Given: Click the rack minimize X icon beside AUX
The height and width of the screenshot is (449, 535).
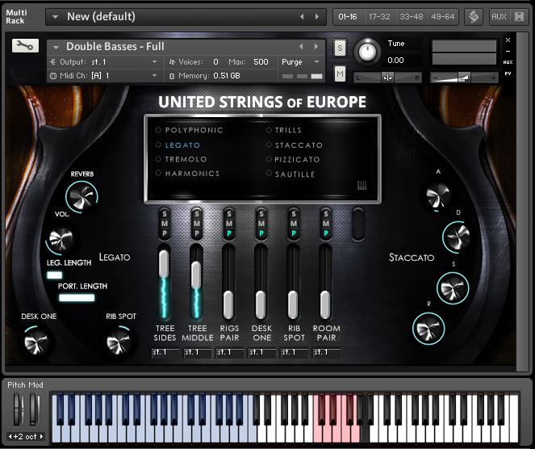Looking at the screenshot, I should pyautogui.click(x=519, y=17).
